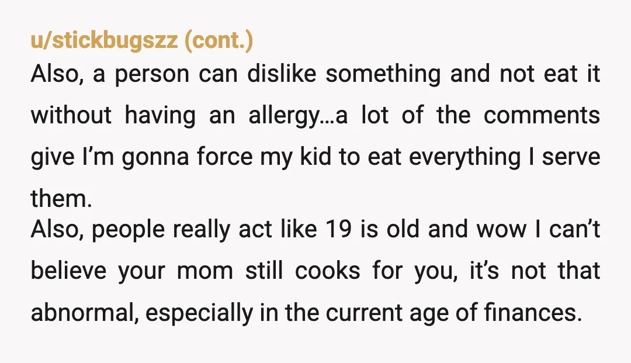Click the word "everything" in the third line

coord(465,158)
